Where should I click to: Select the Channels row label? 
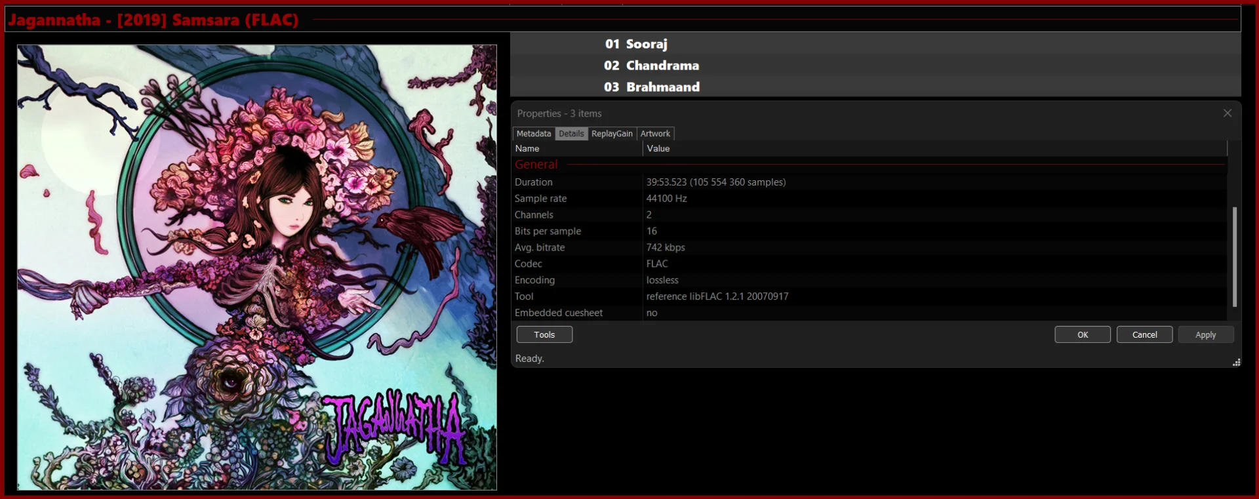click(x=534, y=215)
